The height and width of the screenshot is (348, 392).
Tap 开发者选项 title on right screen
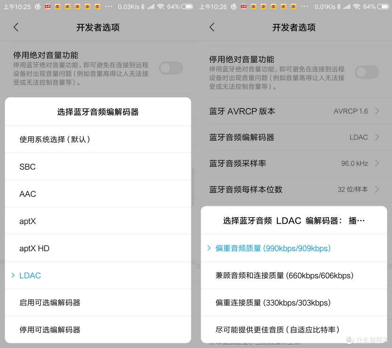pos(294,27)
